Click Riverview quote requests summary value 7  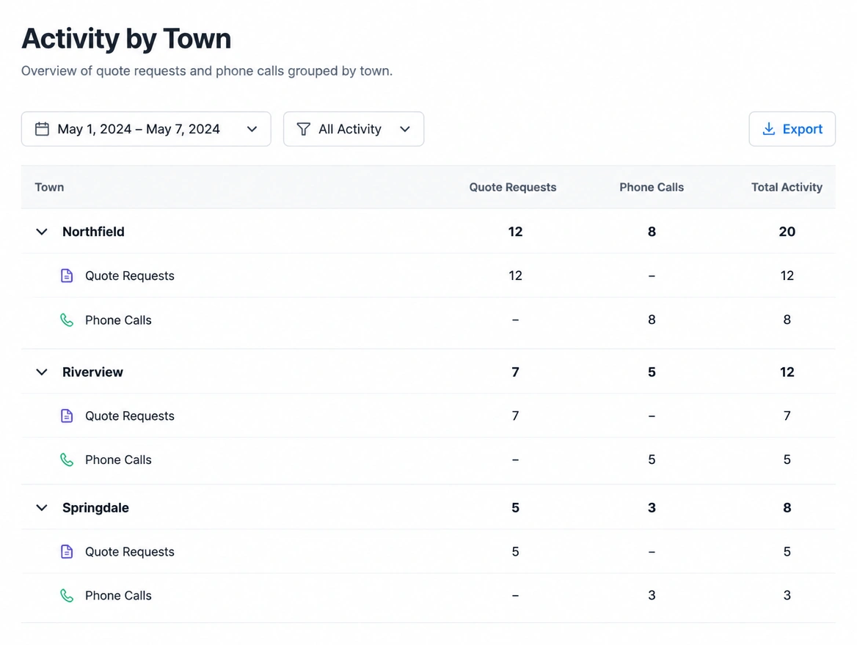click(515, 372)
